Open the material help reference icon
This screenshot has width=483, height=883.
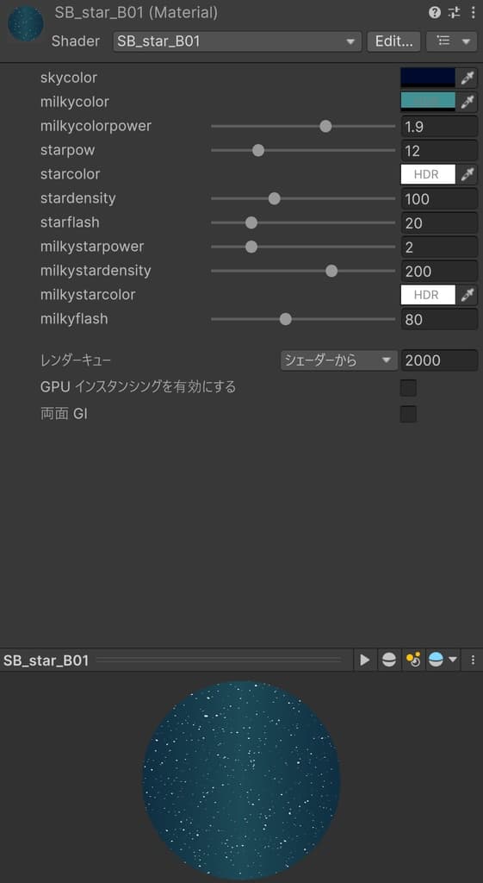435,12
